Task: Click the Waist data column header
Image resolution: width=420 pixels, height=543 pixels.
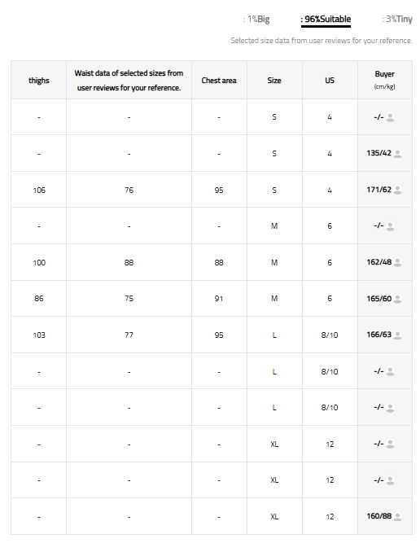Action: [129, 80]
